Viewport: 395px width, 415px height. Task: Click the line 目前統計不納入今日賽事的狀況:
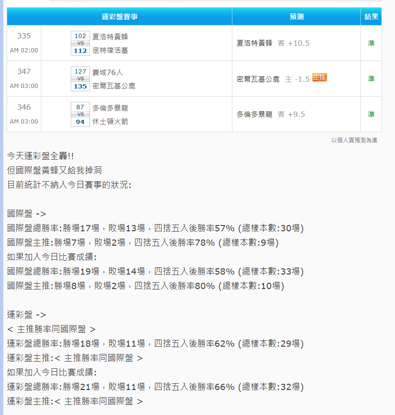tap(69, 185)
